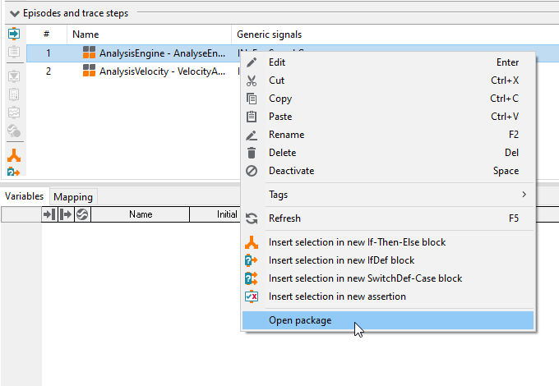Switch to the Variables tab
Viewport: 559px width, 386px height.
pyautogui.click(x=24, y=196)
